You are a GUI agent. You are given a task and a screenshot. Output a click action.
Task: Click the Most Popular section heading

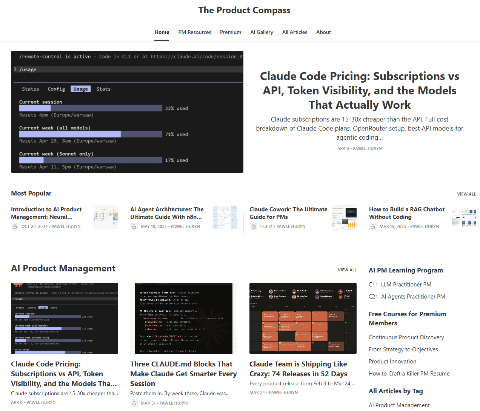(31, 193)
